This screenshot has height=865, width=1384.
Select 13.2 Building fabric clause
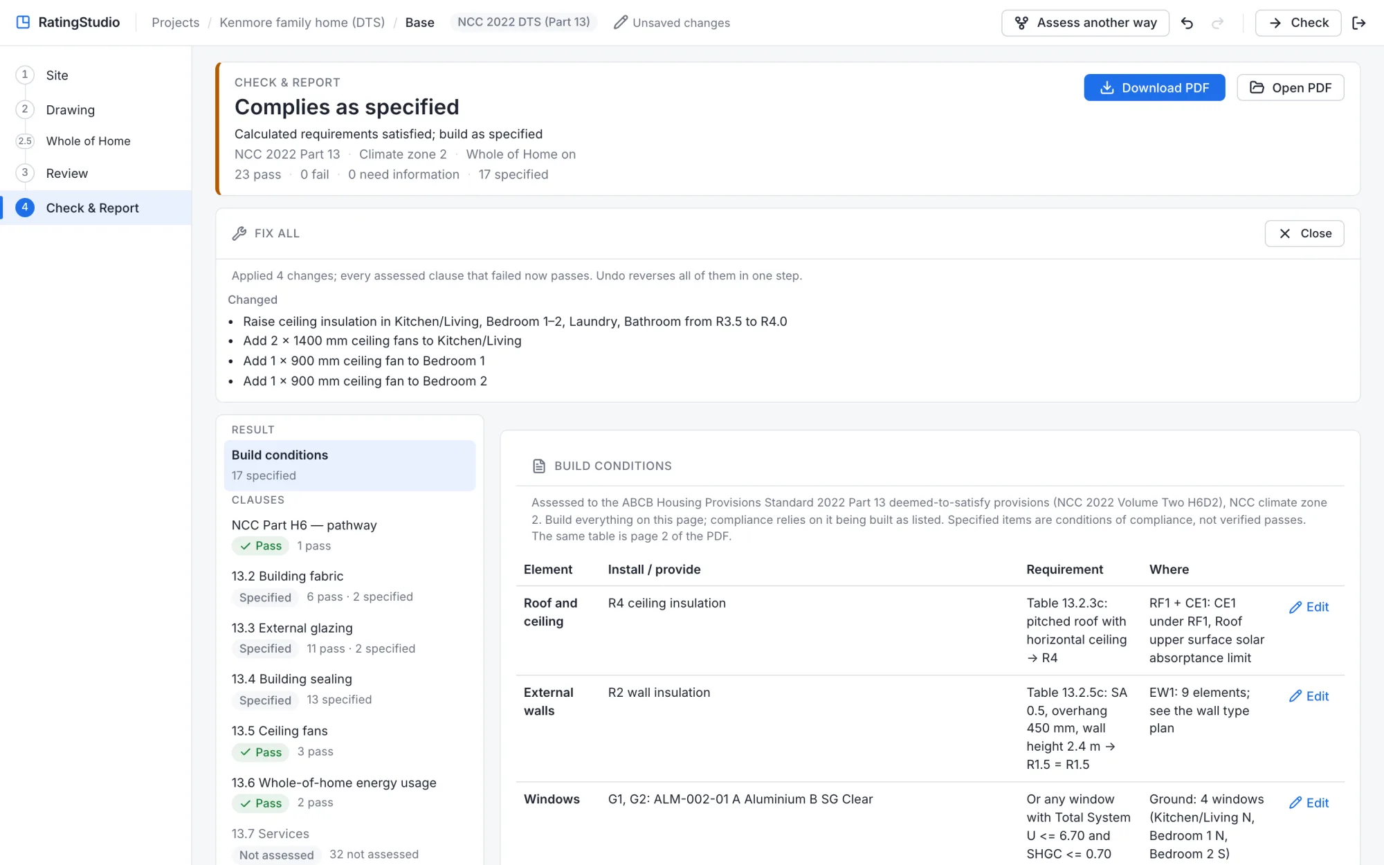[349, 587]
